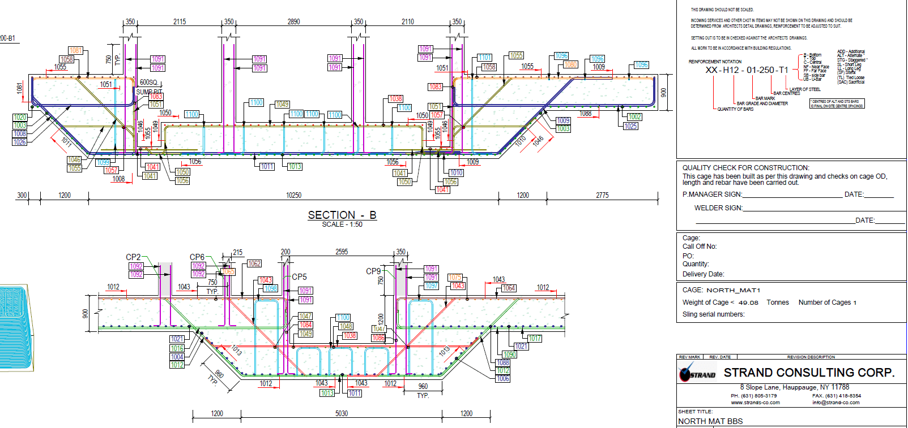Click the SECTION - B title

click(x=342, y=215)
